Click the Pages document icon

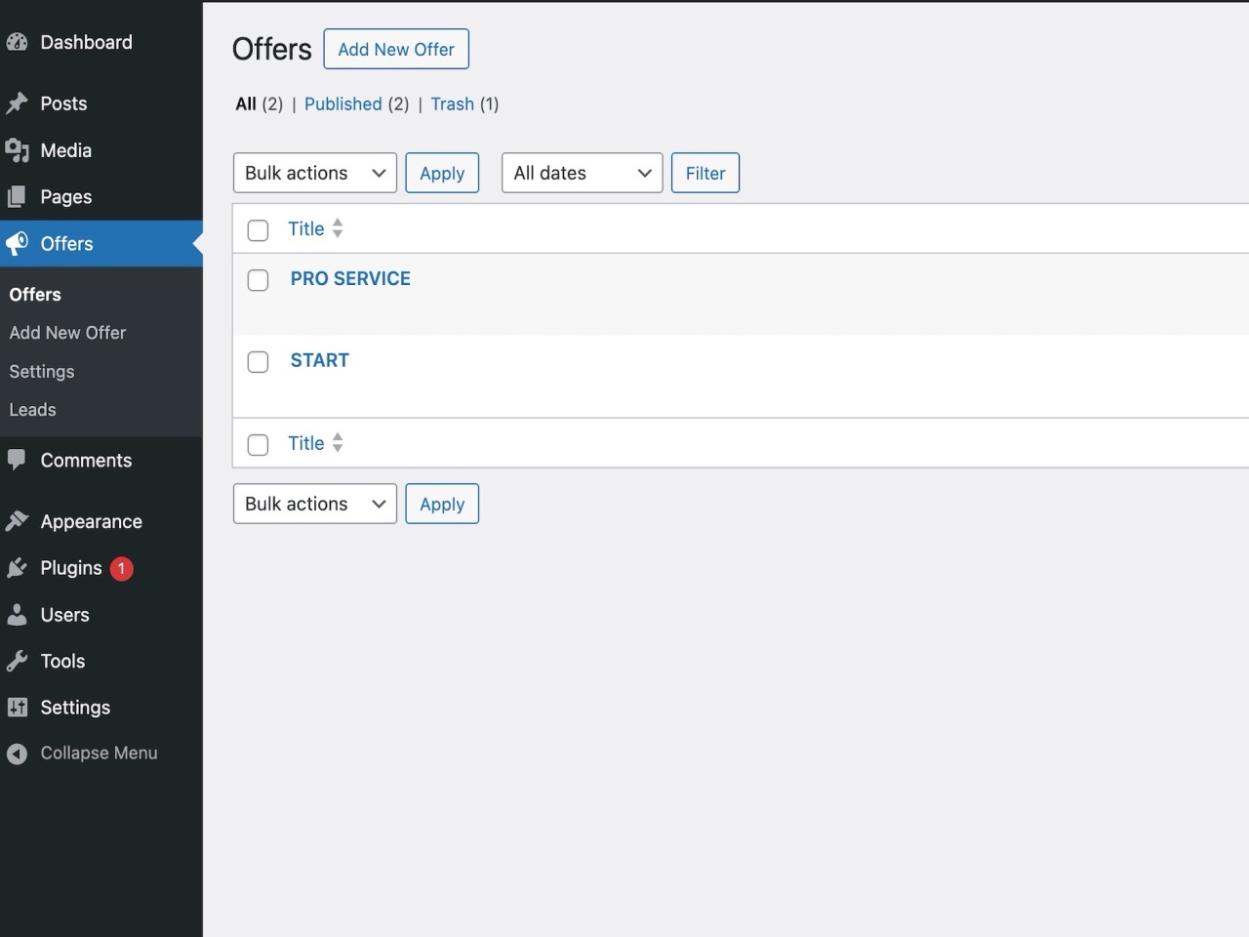pyautogui.click(x=18, y=196)
